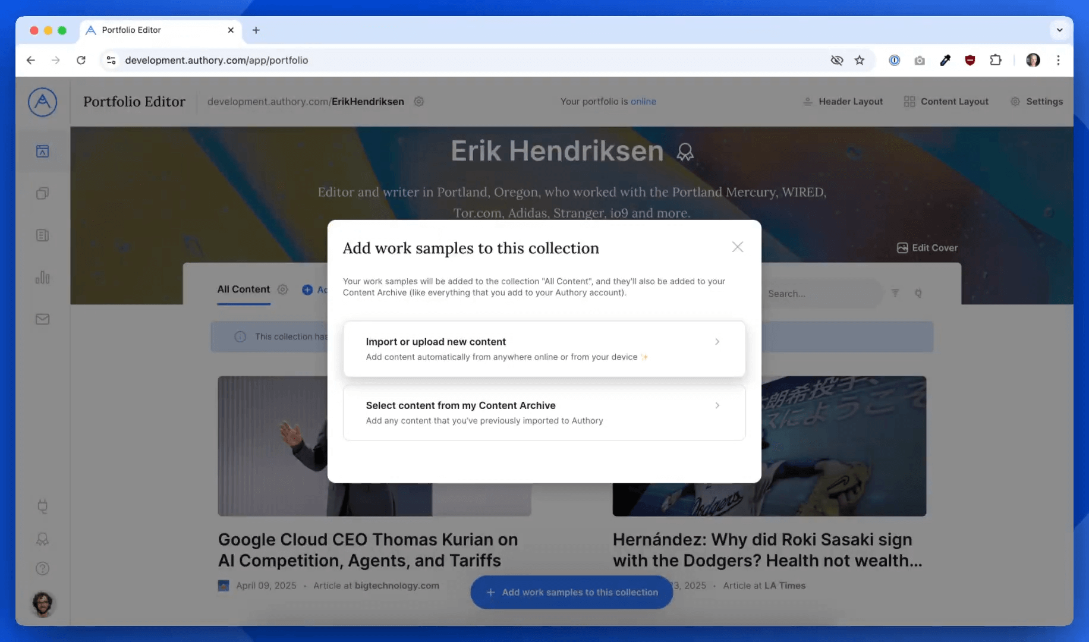This screenshot has height=642, width=1089.
Task: Click the plug icon right of the filter icon
Action: pyautogui.click(x=918, y=293)
